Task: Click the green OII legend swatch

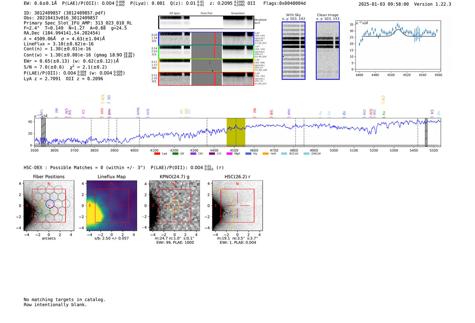Action: [x=175, y=154]
